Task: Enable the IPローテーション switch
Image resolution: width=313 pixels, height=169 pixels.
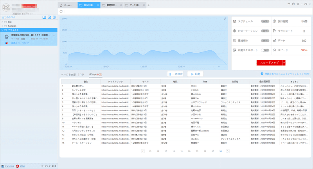Action: click(265, 31)
